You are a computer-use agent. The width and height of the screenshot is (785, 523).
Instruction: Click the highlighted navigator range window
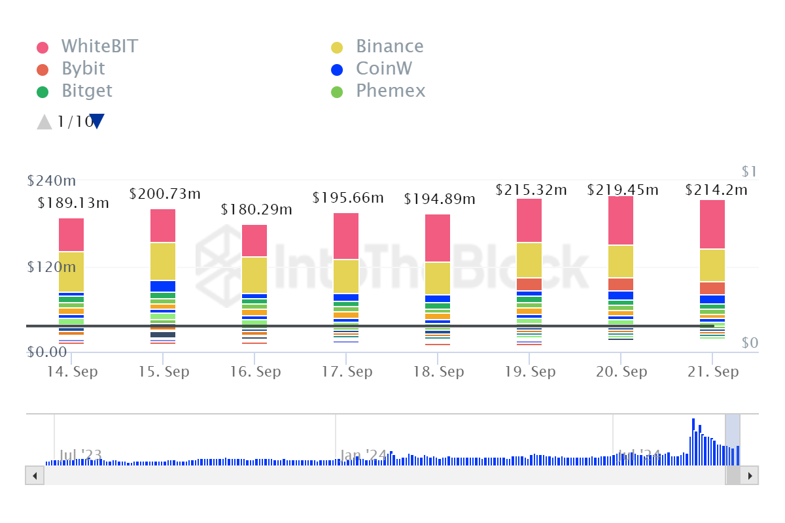point(733,439)
